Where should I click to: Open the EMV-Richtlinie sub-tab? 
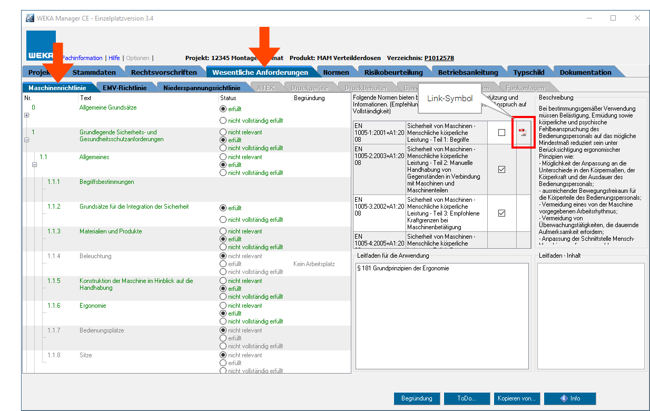click(124, 88)
